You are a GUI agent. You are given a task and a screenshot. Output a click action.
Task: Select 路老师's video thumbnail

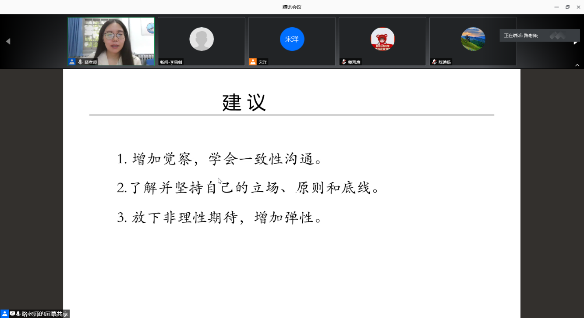click(111, 39)
